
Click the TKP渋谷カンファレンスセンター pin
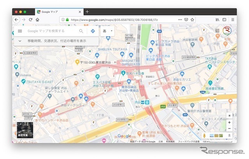(x=210, y=67)
